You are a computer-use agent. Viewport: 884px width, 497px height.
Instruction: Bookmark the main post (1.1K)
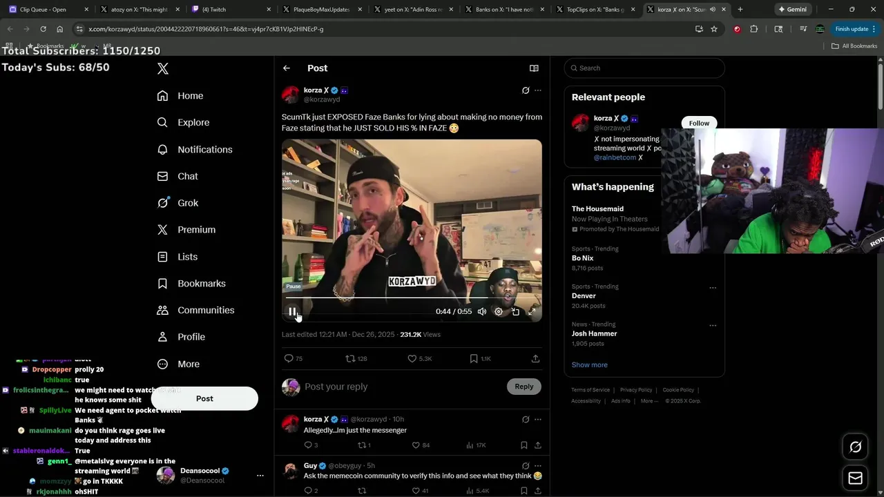(480, 359)
